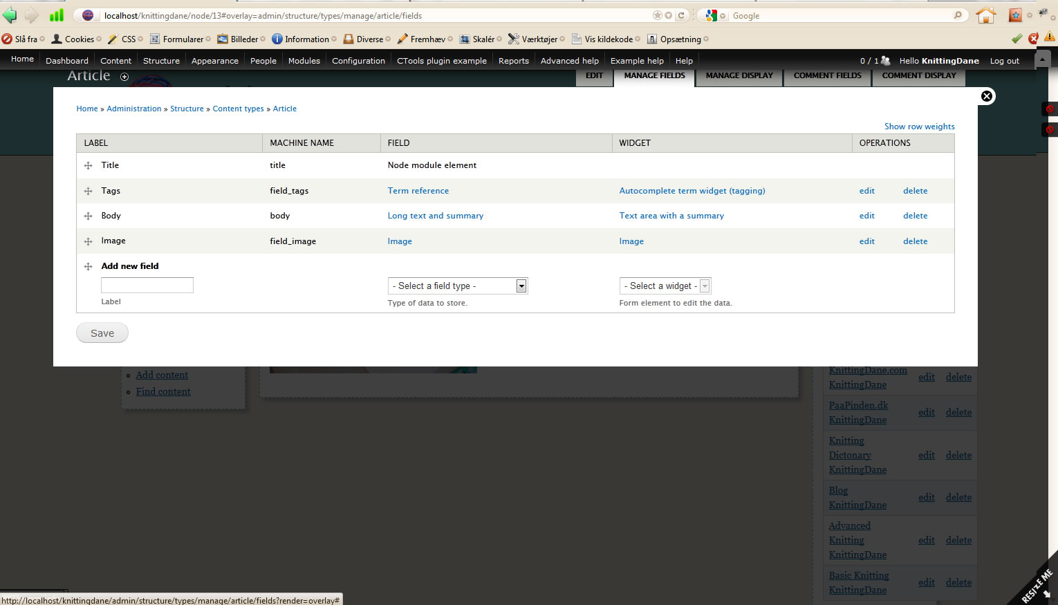
Task: Click the plus shortcut icon next to Article
Action: coord(124,77)
